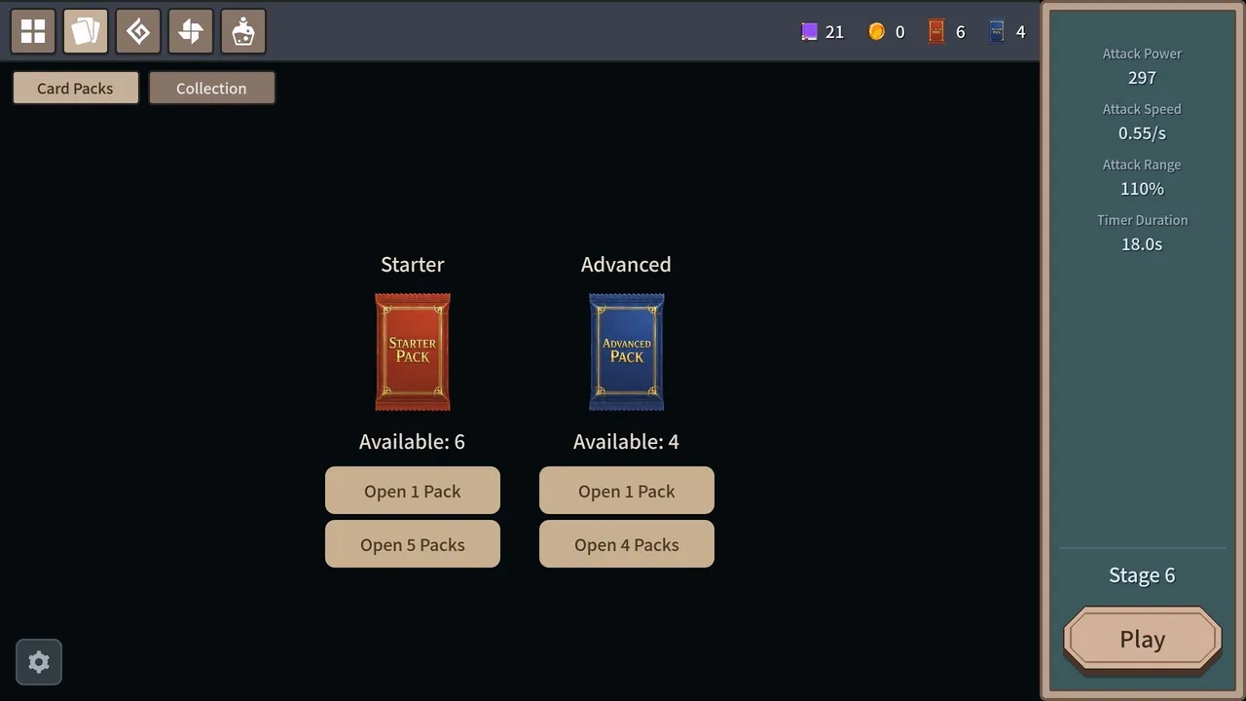This screenshot has height=701, width=1246.
Task: Click the Attack Power value 297
Action: point(1142,78)
